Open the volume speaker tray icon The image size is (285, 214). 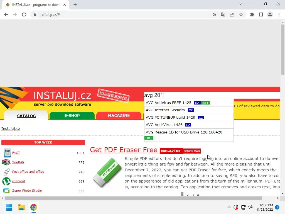point(250,207)
